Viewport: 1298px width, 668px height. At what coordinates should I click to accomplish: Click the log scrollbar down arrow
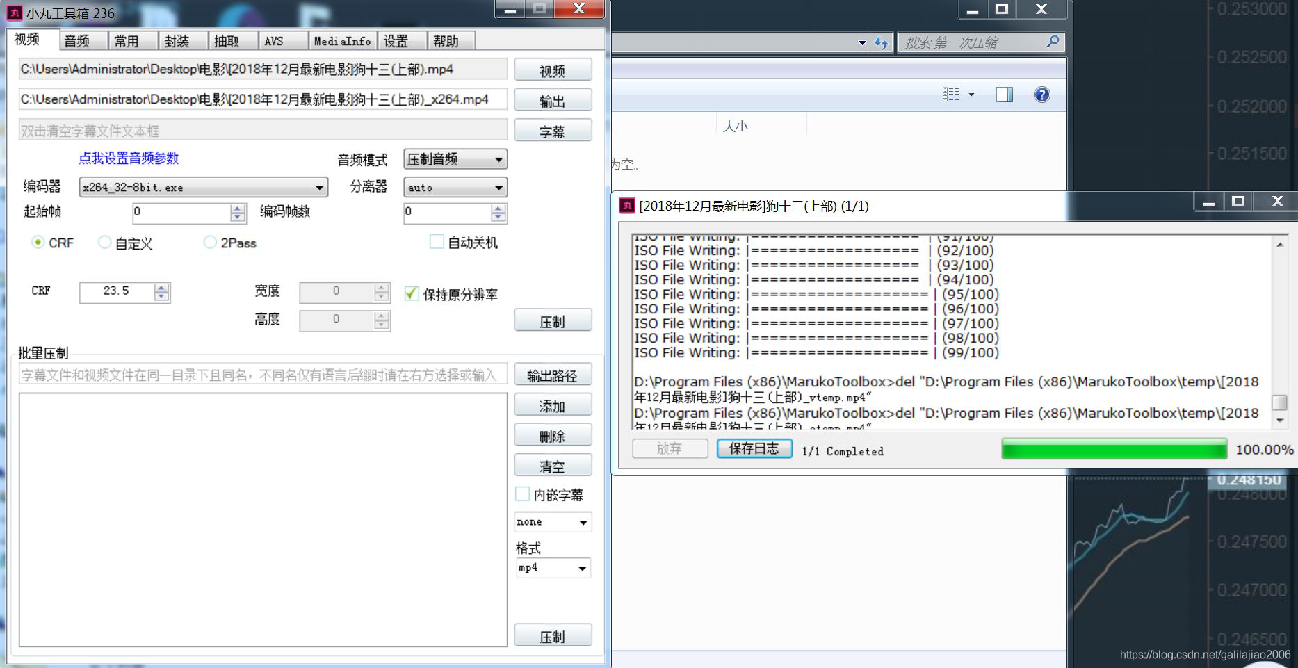coord(1279,421)
